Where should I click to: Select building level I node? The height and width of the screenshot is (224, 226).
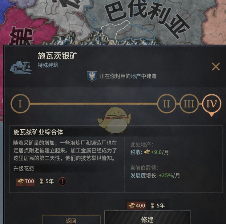[20, 103]
